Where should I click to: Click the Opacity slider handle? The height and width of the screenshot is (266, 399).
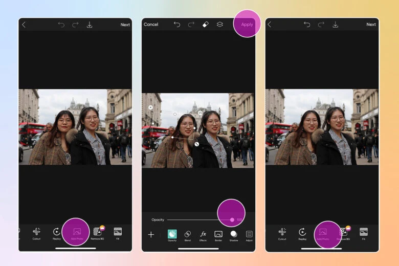pos(232,219)
